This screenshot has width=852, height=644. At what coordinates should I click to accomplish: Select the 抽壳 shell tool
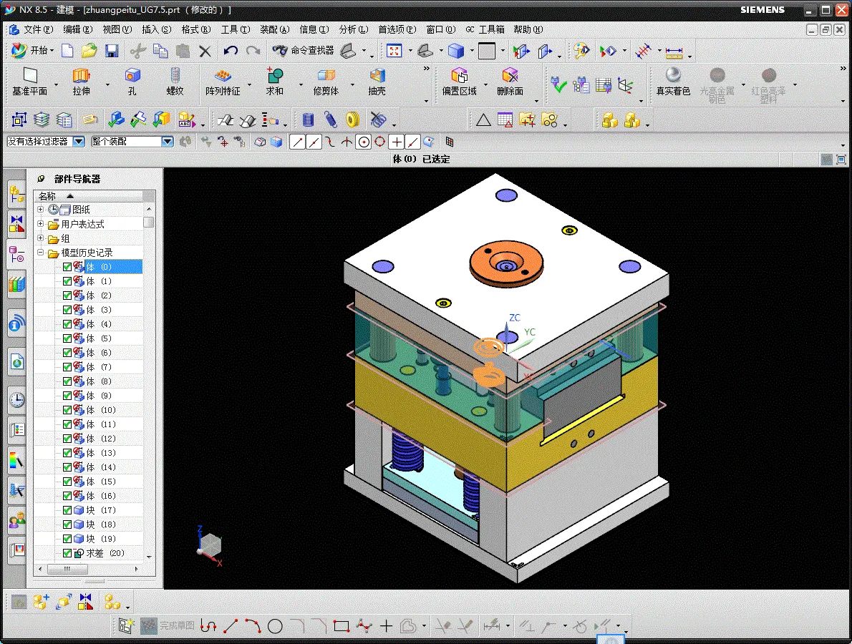[x=377, y=82]
